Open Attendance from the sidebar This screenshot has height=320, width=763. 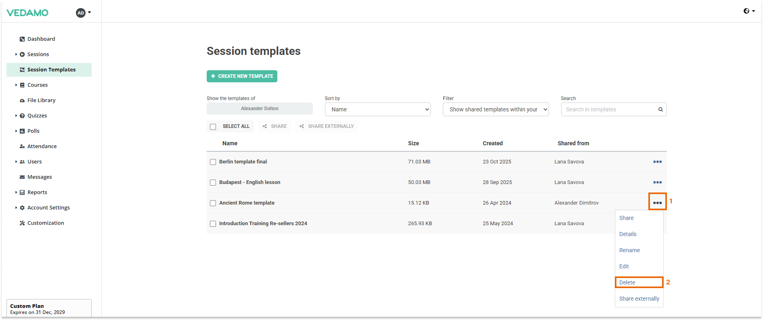point(42,146)
